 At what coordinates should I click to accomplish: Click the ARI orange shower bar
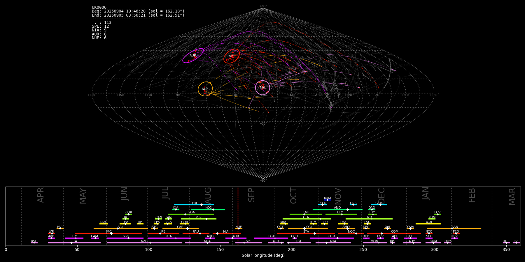click(120, 229)
